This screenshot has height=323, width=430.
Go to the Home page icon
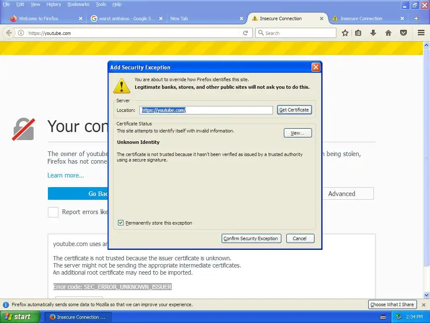click(388, 33)
